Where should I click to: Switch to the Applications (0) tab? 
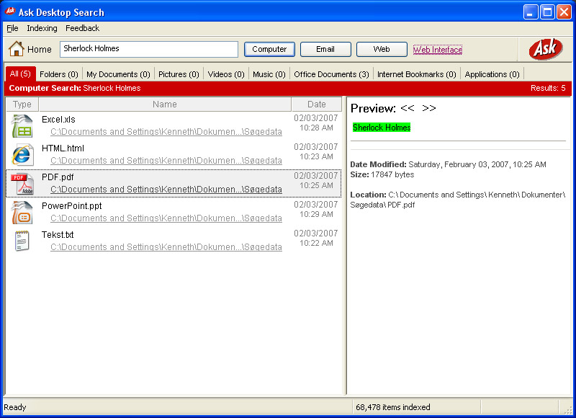[x=492, y=74]
